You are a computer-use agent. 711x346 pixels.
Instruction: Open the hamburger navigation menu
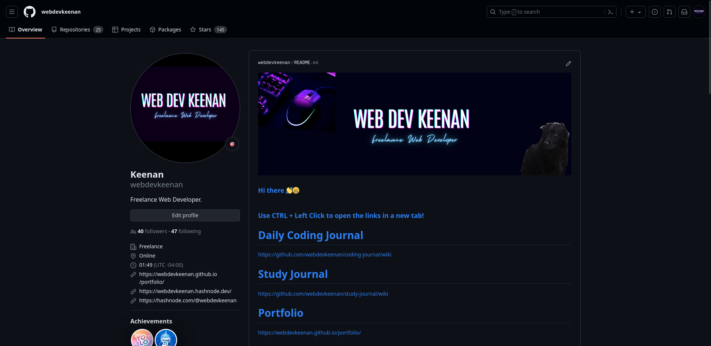point(12,12)
